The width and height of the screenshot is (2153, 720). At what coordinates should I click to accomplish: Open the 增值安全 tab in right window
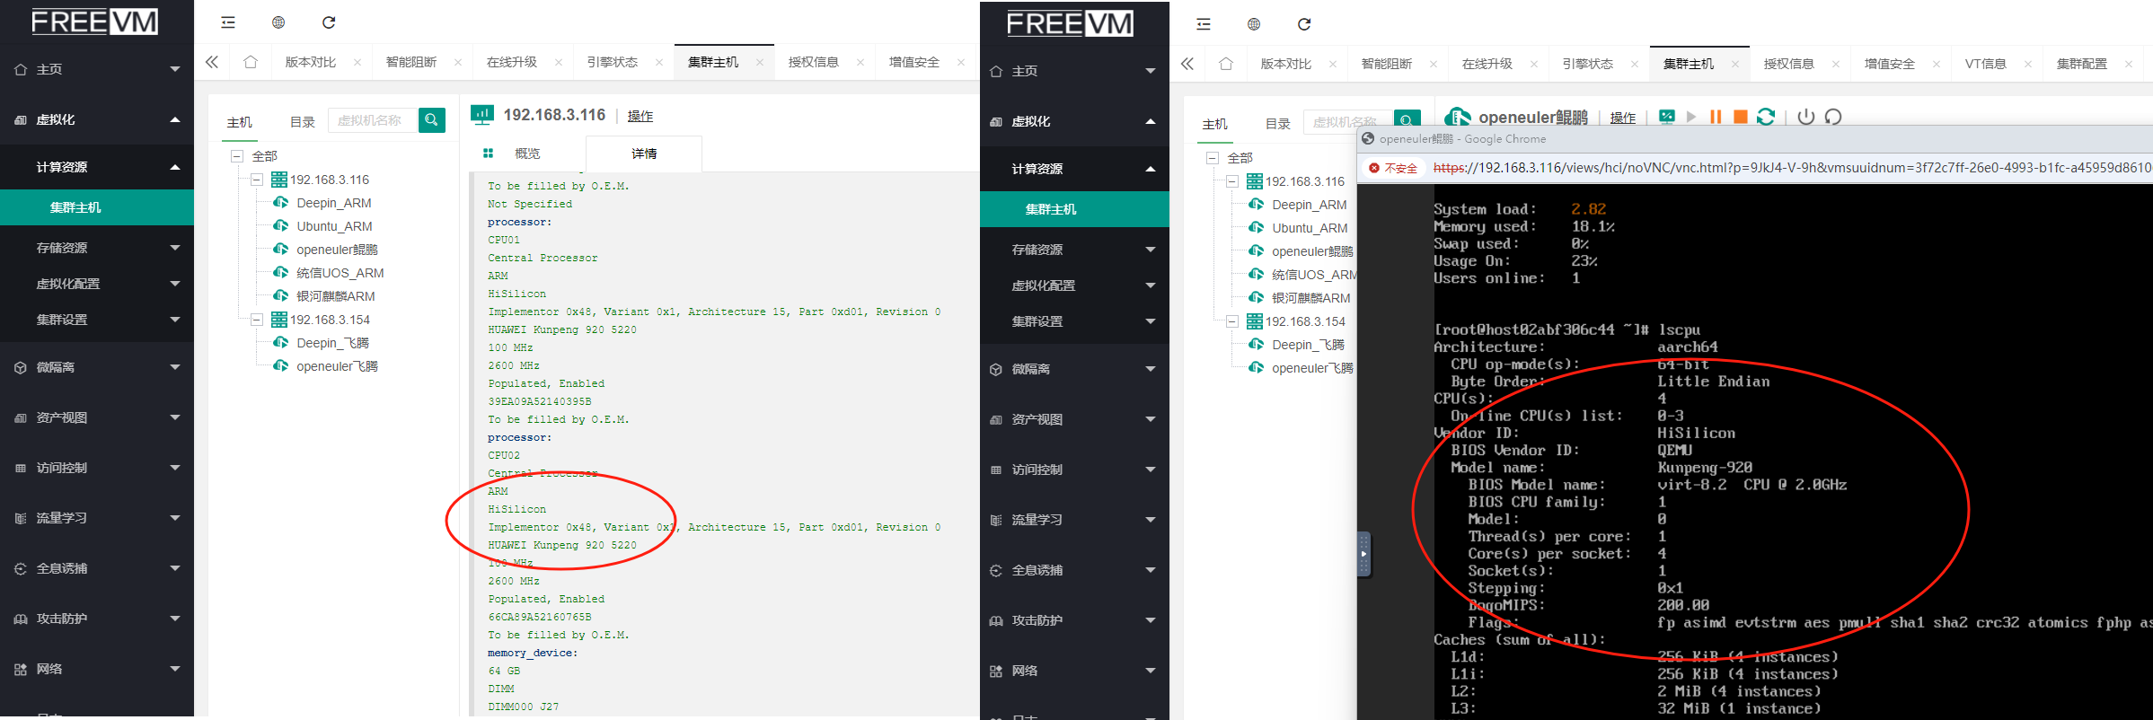click(1890, 64)
